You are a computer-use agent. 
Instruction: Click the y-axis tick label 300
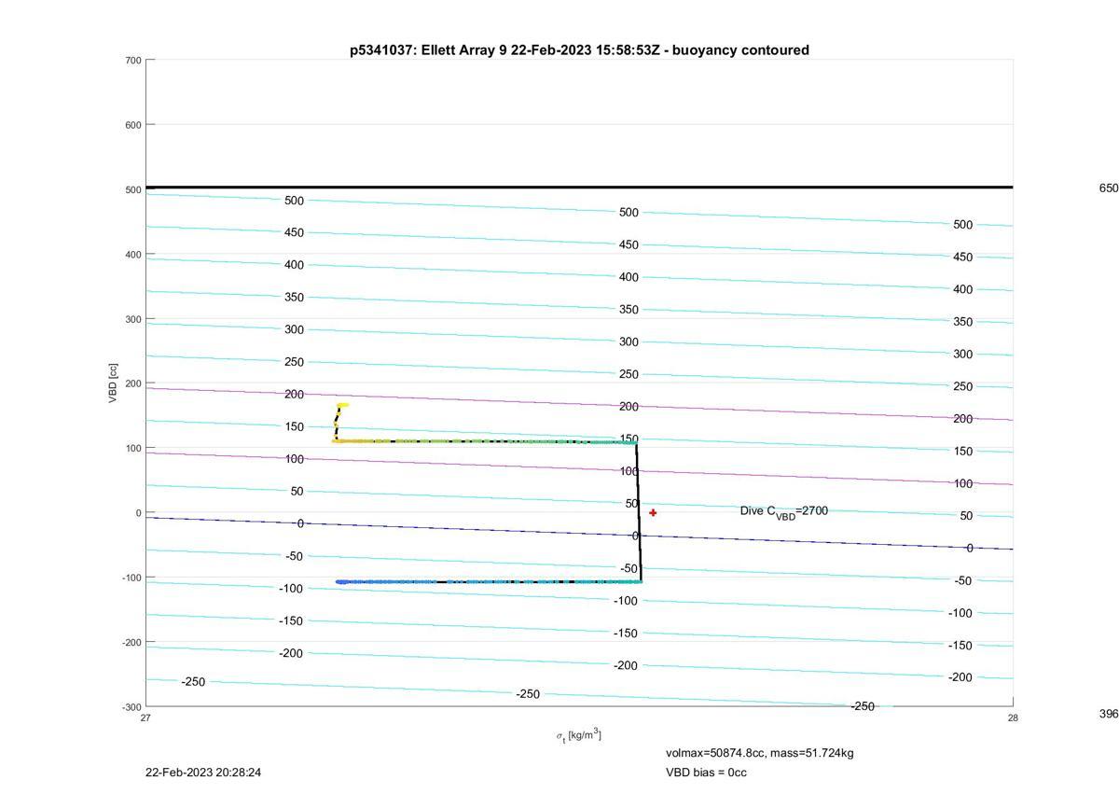tap(132, 319)
